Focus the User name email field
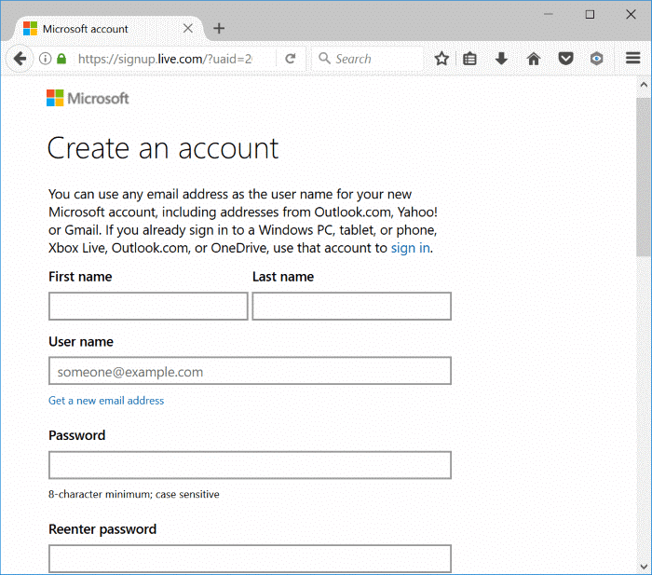This screenshot has height=575, width=652. click(x=250, y=370)
